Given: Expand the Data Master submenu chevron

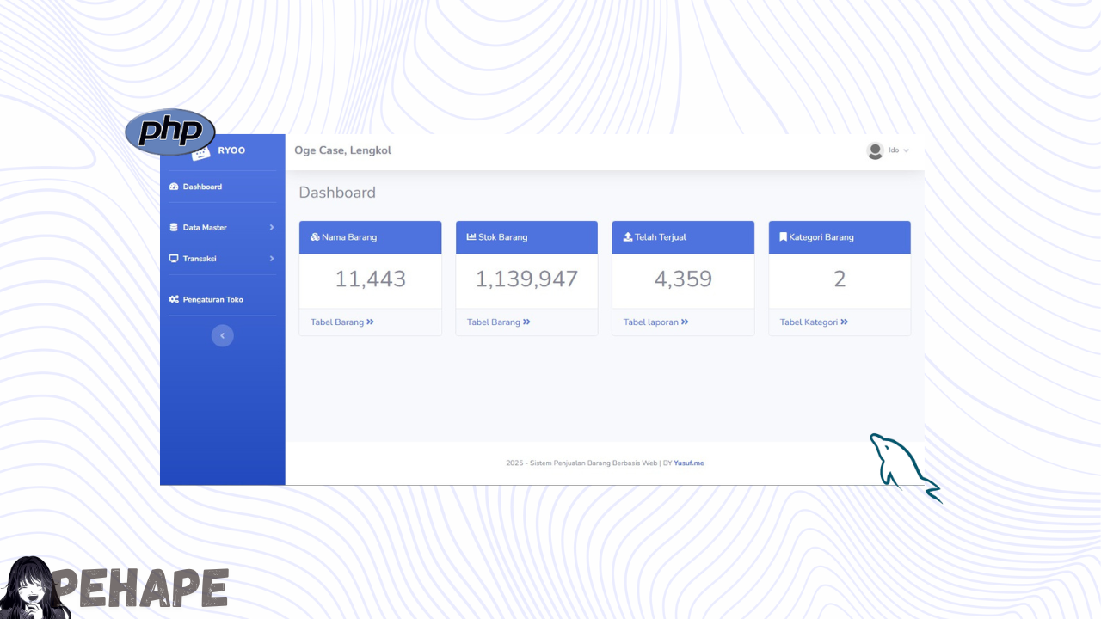Looking at the screenshot, I should click(x=272, y=227).
